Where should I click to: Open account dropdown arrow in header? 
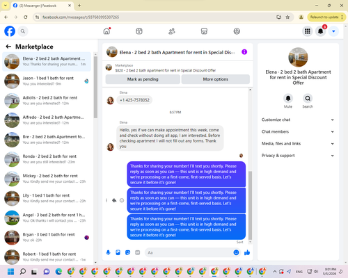(333, 31)
